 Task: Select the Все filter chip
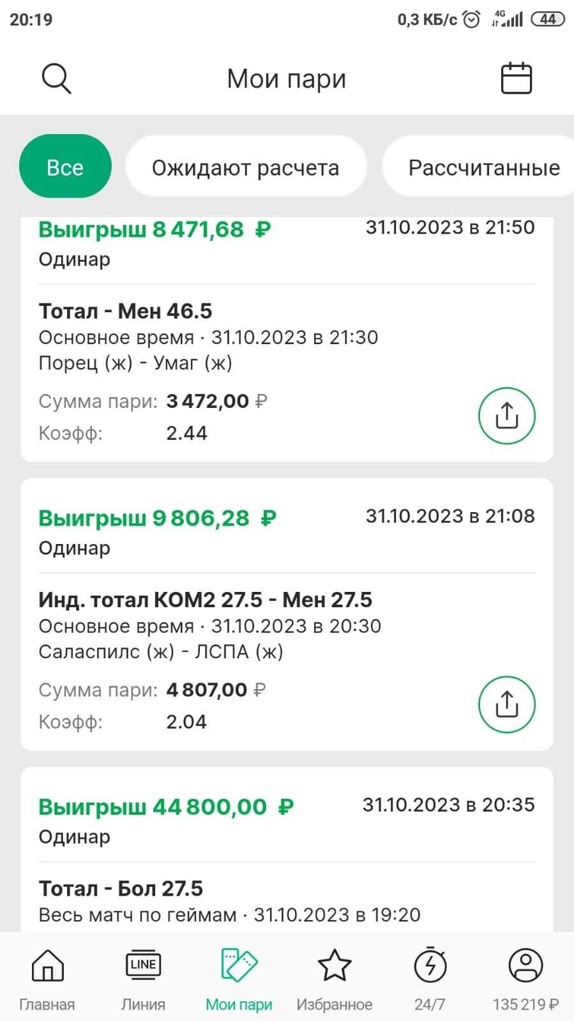65,167
